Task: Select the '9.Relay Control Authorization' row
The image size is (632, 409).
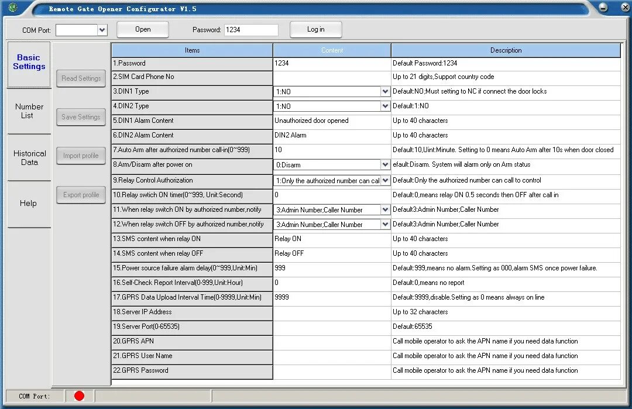Action: 193,181
